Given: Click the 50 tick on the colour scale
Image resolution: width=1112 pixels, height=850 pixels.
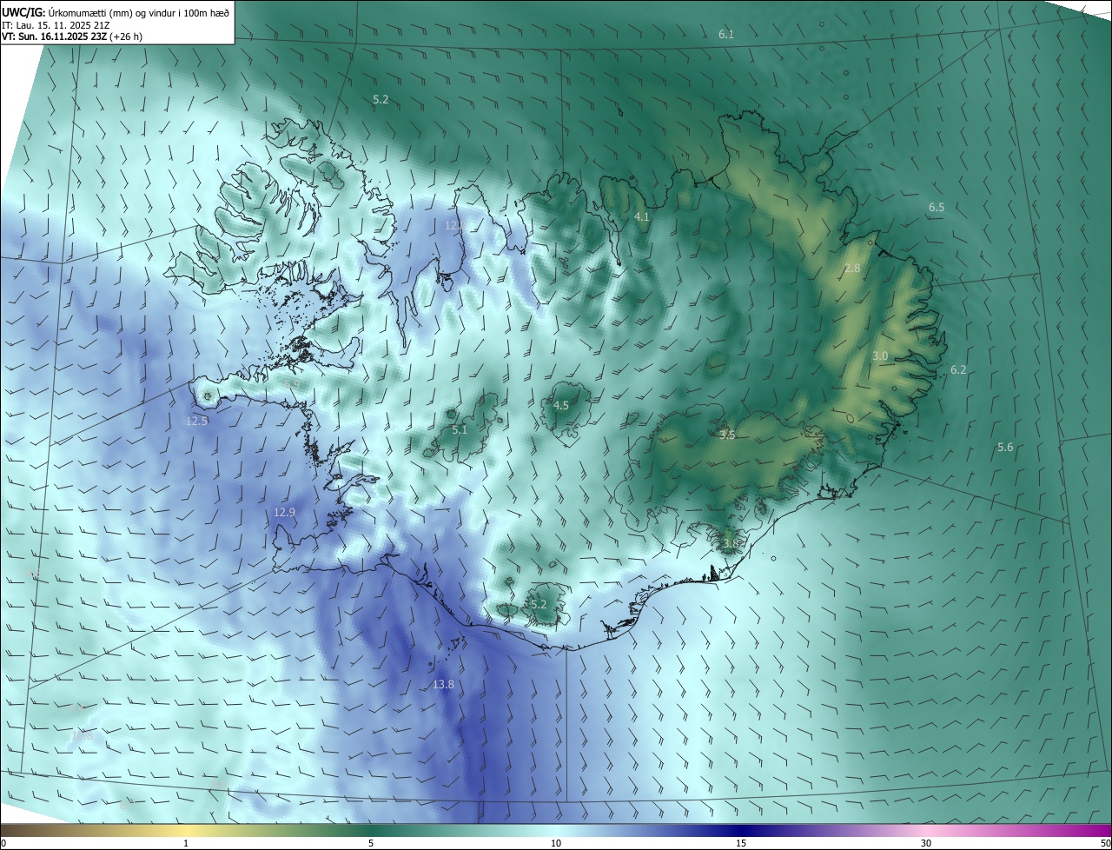Looking at the screenshot, I should tap(1105, 843).
